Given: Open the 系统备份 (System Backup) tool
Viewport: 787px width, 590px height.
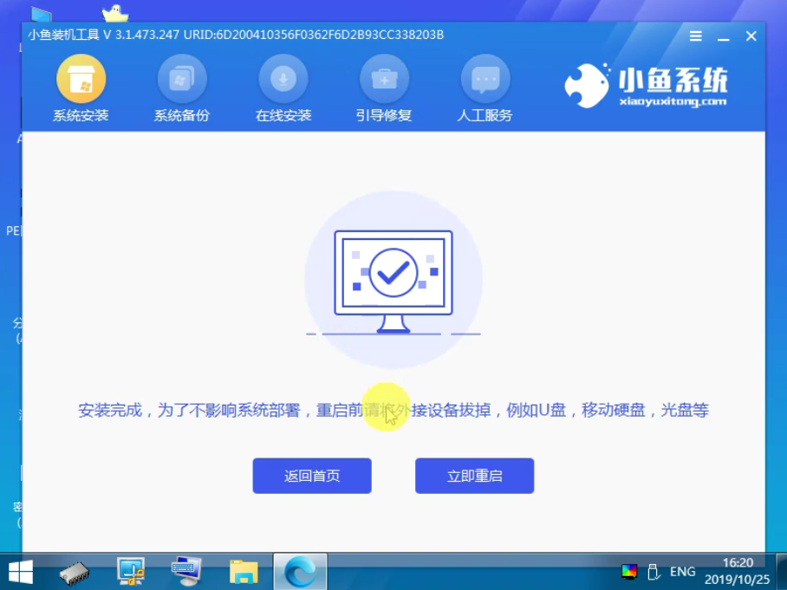Looking at the screenshot, I should (182, 87).
